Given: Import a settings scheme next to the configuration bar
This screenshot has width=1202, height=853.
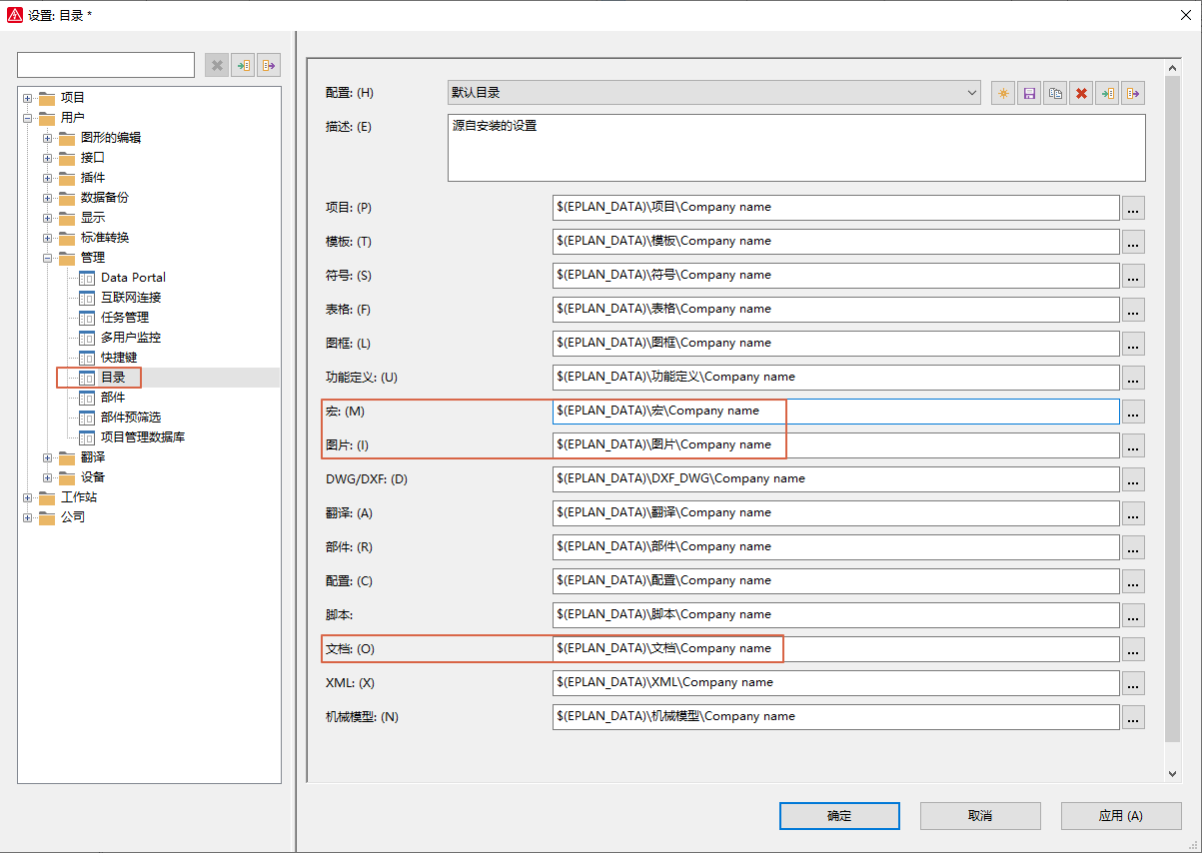Looking at the screenshot, I should 1108,92.
